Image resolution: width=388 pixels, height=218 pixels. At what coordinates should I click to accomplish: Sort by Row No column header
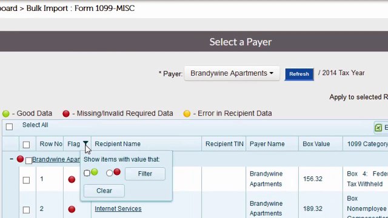point(51,144)
